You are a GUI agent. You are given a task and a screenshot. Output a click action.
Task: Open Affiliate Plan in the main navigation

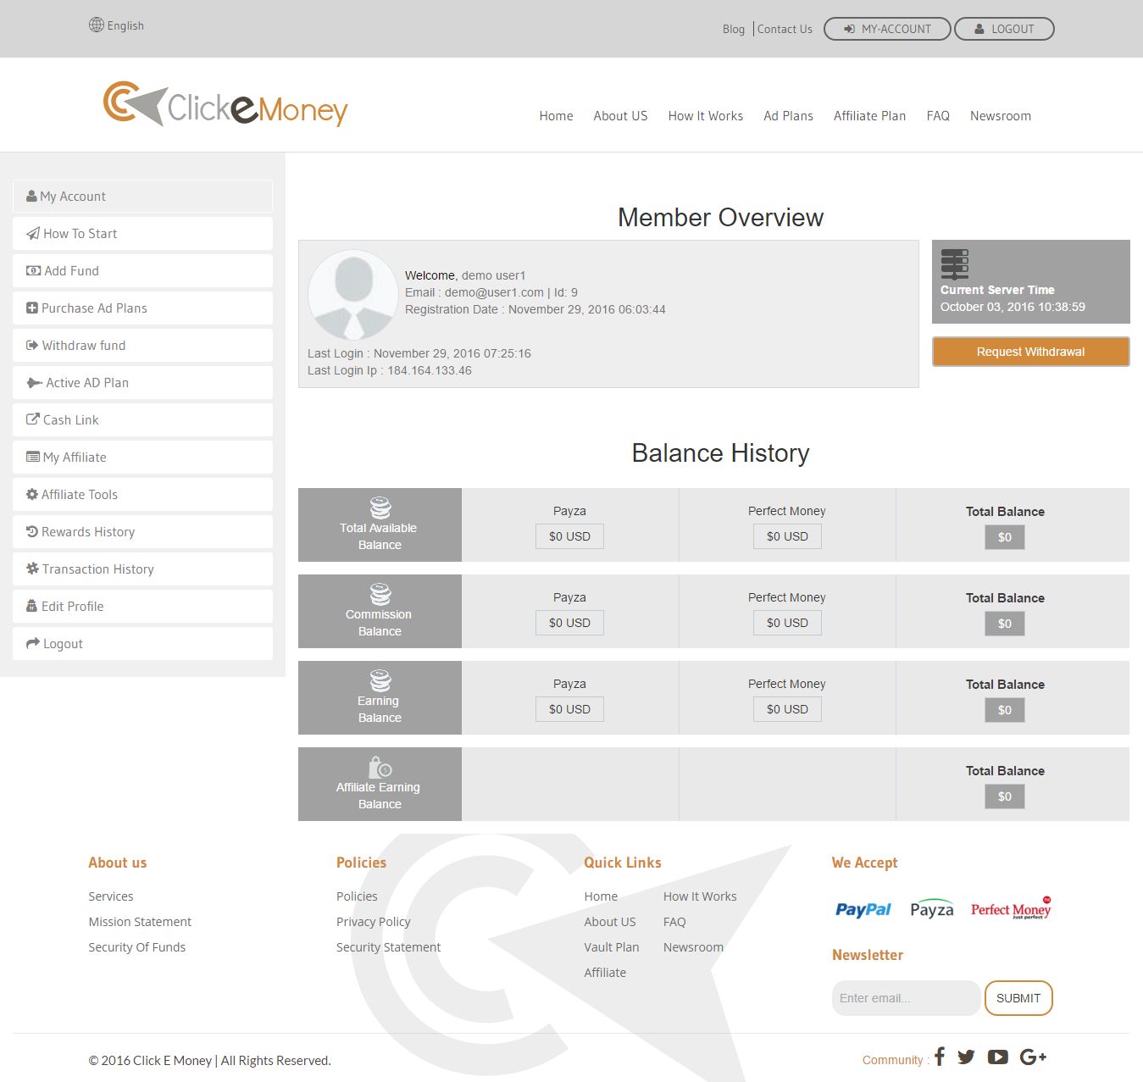point(870,116)
